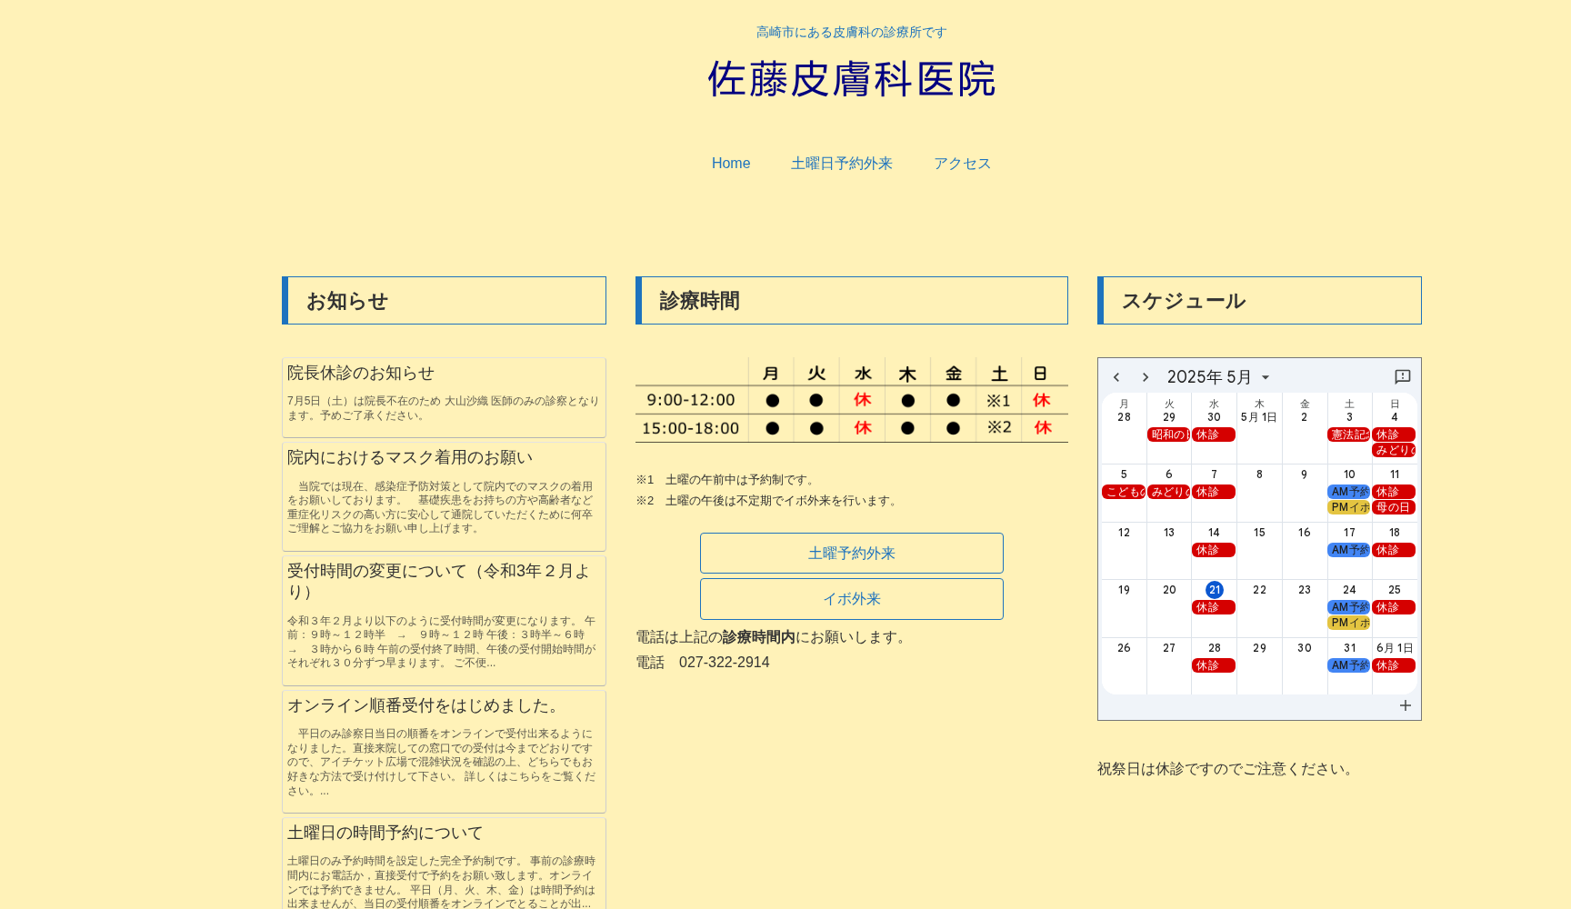1571x909 pixels.
Task: Click the plus icon below calendar
Action: (1405, 705)
